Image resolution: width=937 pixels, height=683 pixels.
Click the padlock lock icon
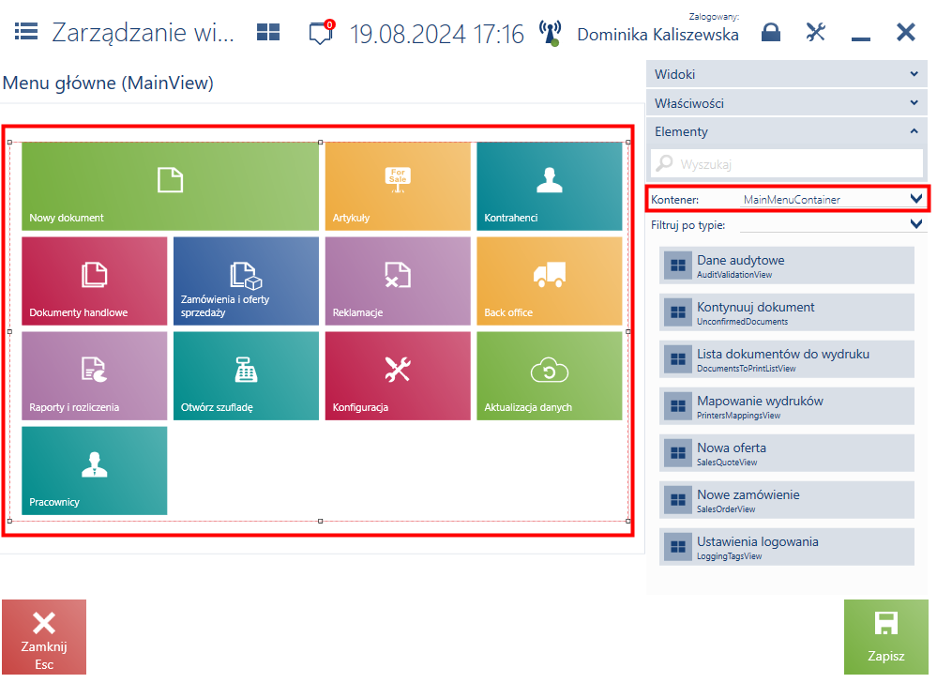coord(771,32)
